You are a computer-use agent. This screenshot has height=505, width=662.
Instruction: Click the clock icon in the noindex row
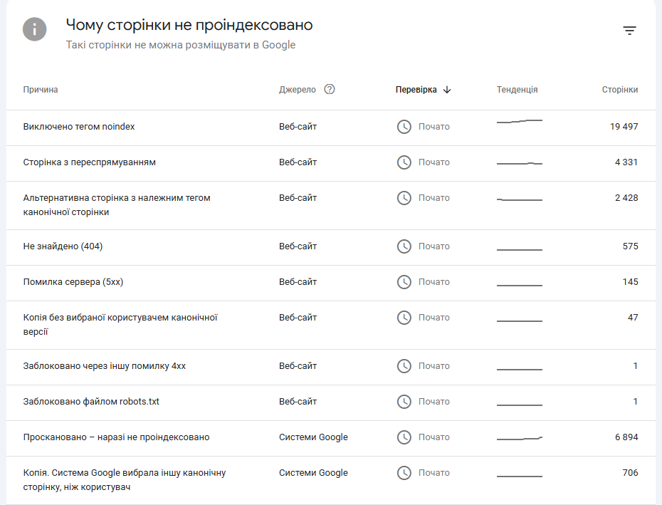[404, 127]
